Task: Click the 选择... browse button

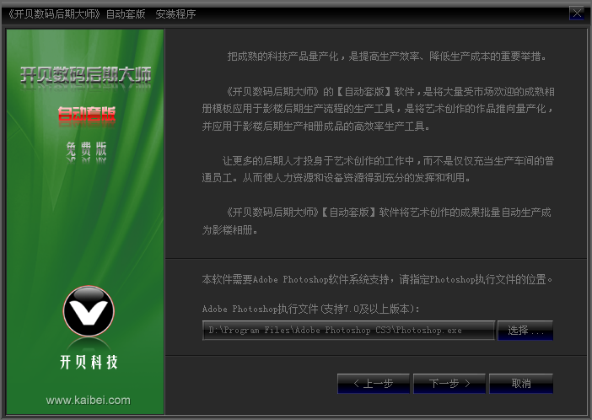Action: pos(525,330)
